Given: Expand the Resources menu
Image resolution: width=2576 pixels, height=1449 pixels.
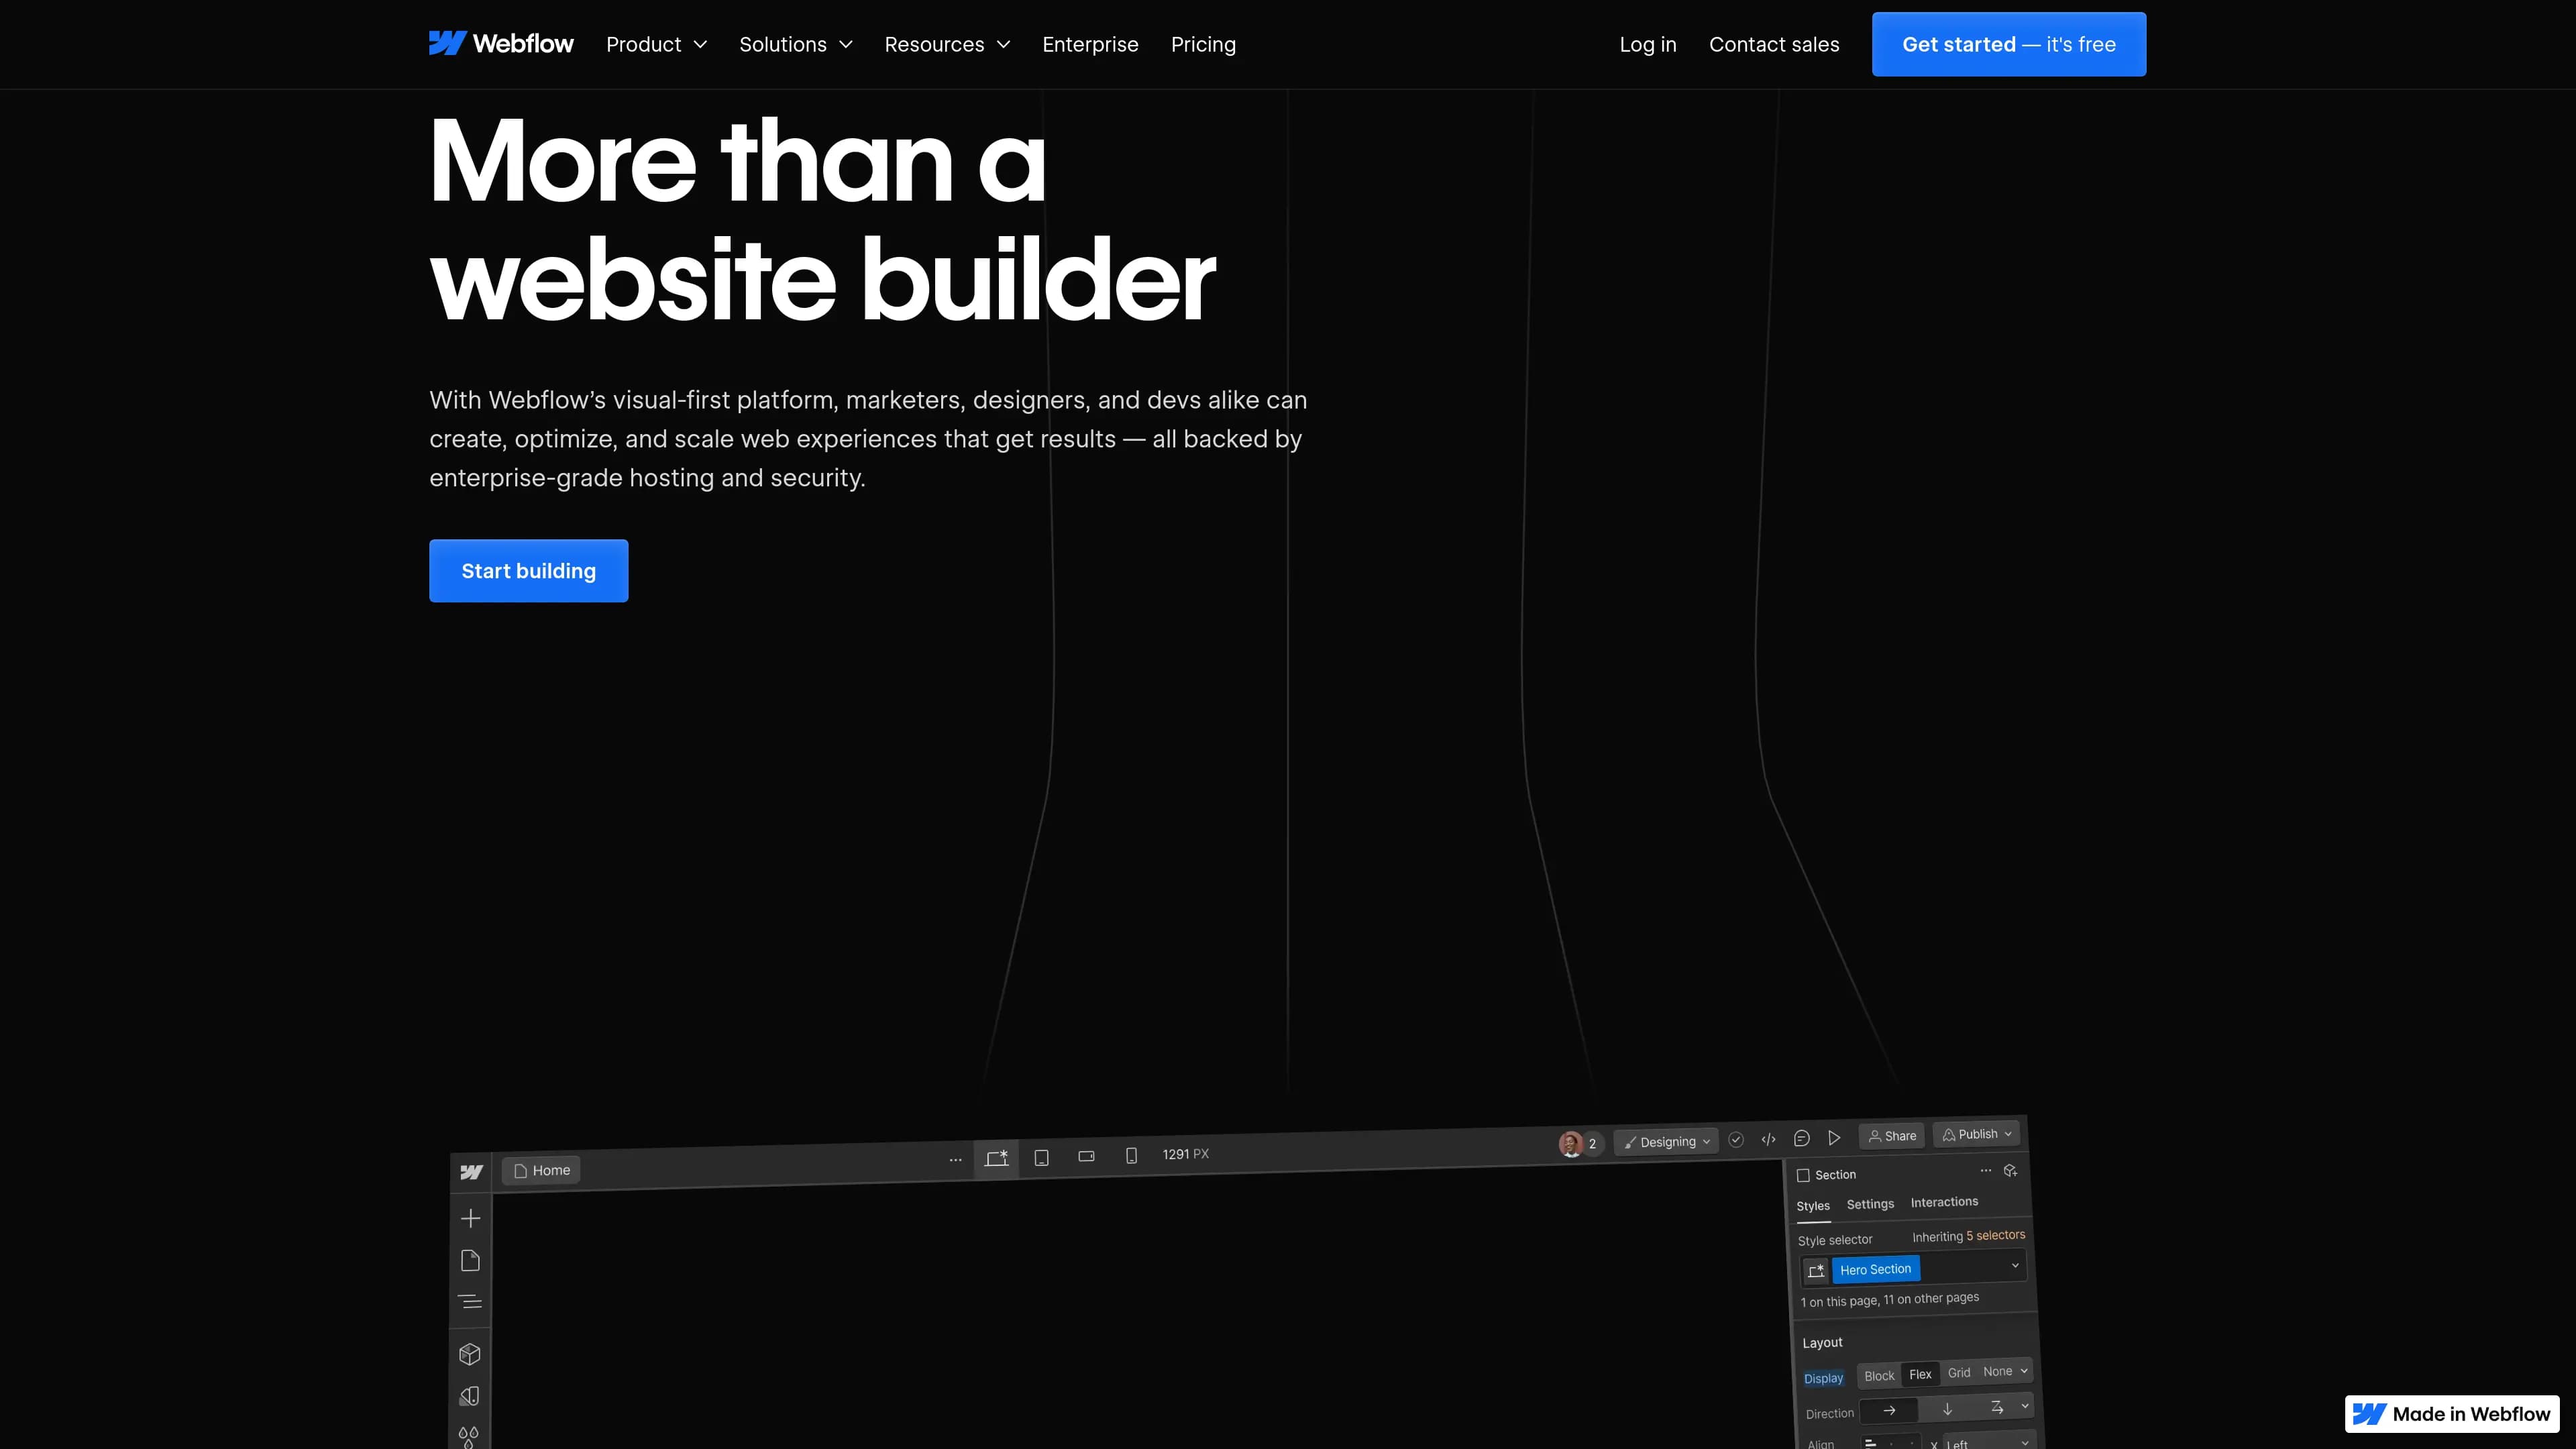Looking at the screenshot, I should pyautogui.click(x=947, y=44).
